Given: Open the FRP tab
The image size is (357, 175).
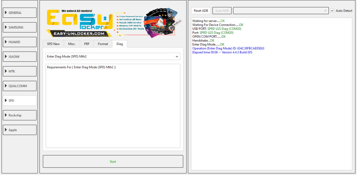Looking at the screenshot, I should [x=86, y=44].
